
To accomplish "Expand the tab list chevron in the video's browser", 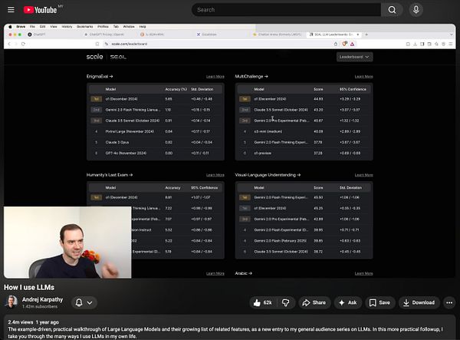I will (451, 35).
